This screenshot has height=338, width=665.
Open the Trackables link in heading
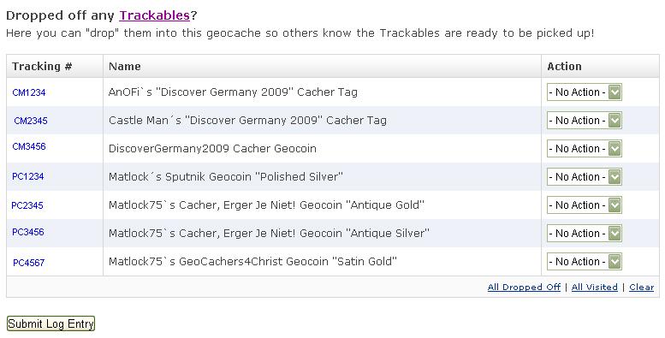(154, 15)
